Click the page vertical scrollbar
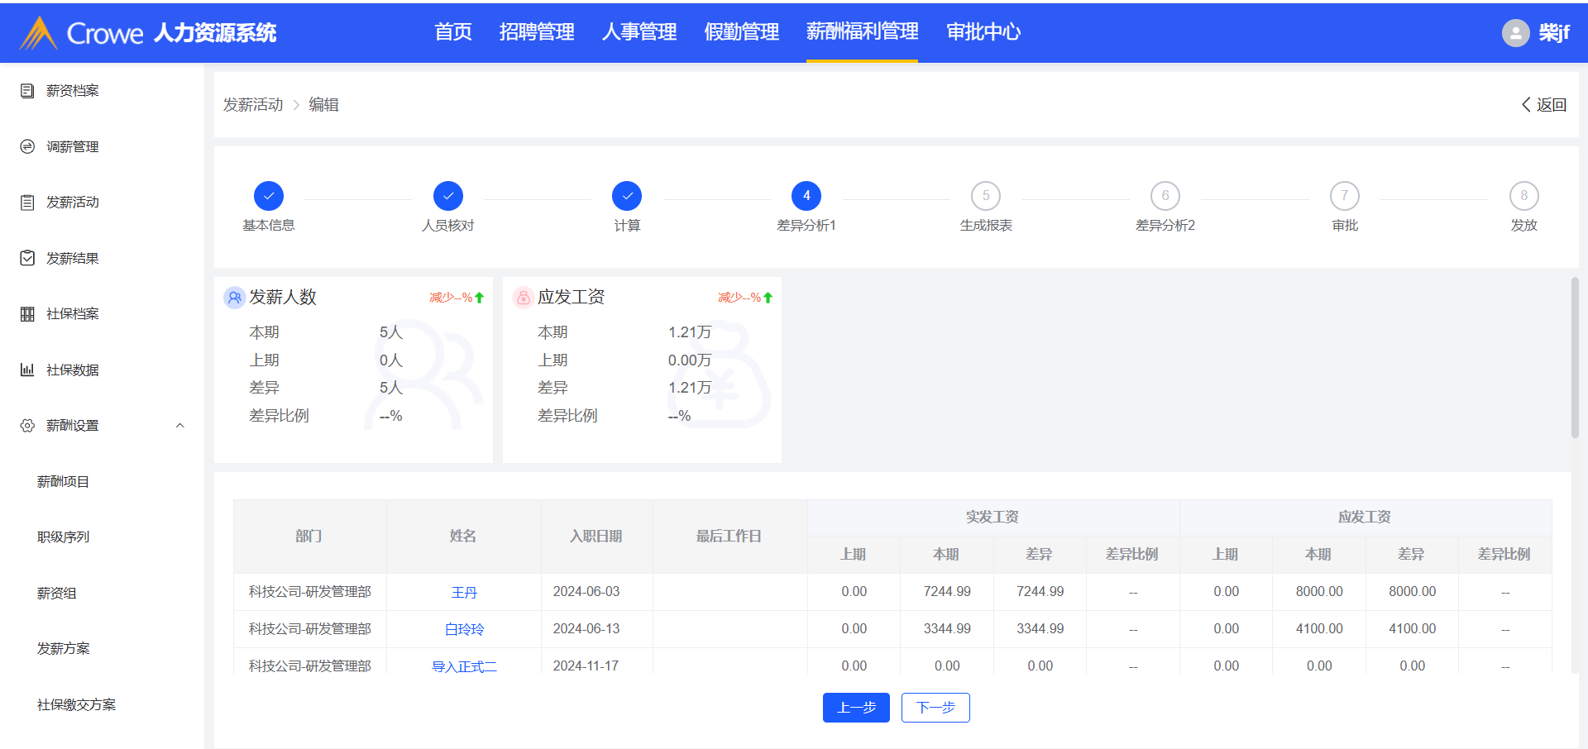Screen dimensions: 1588x749 click(1575, 357)
